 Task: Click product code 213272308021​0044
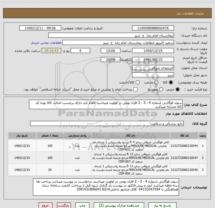(x=184, y=146)
